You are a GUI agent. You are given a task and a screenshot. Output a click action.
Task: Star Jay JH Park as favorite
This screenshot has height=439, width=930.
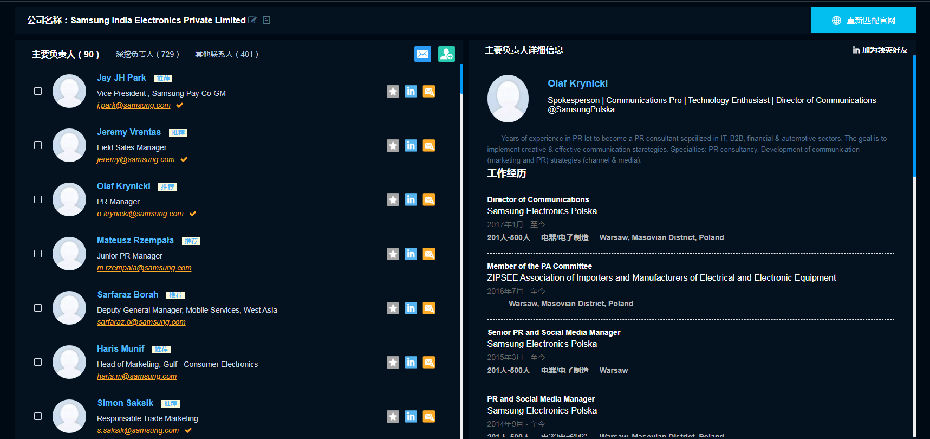point(393,92)
